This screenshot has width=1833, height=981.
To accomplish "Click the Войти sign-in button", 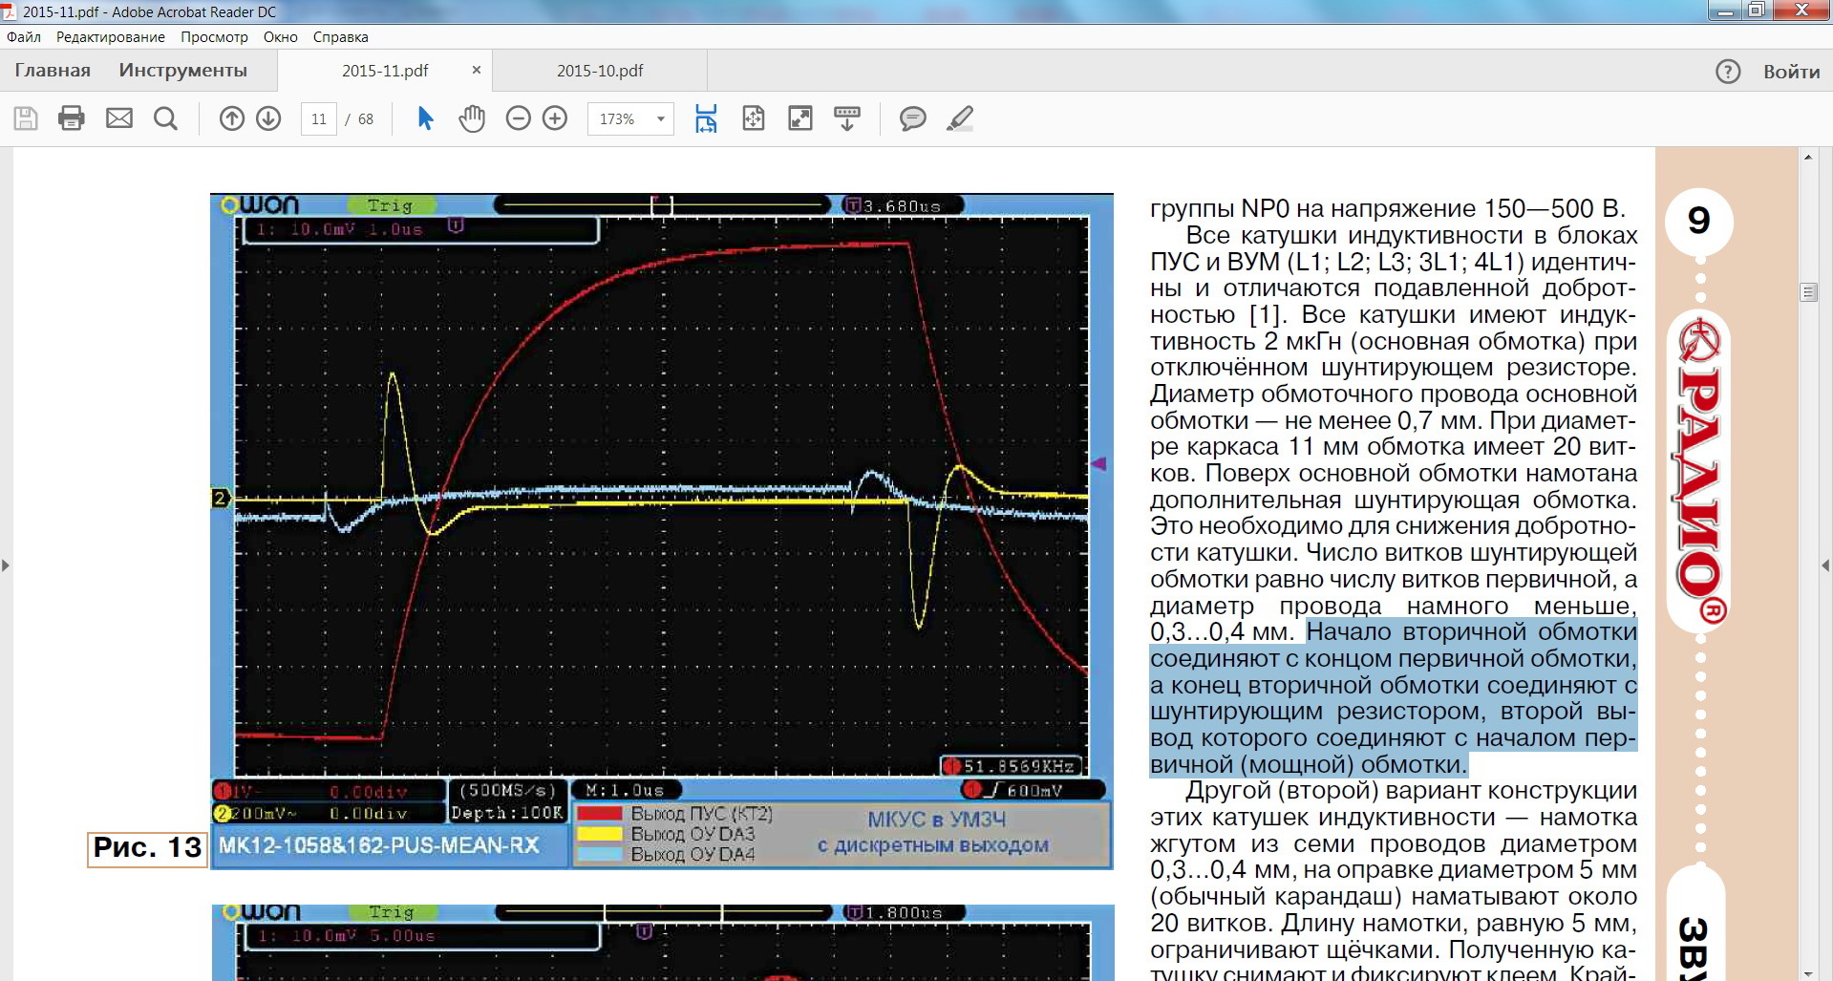I will [1791, 72].
